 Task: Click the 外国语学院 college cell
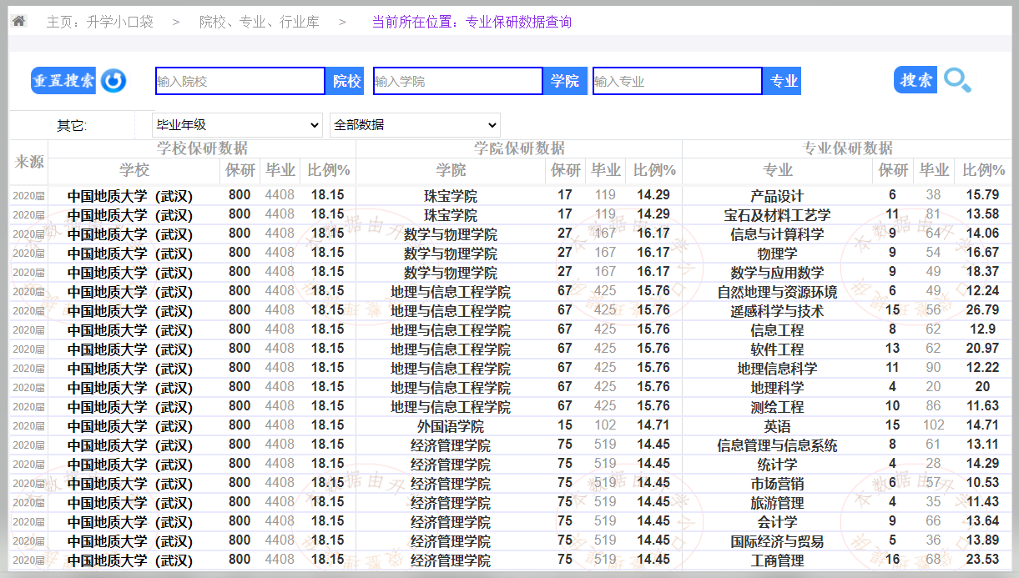tap(451, 426)
